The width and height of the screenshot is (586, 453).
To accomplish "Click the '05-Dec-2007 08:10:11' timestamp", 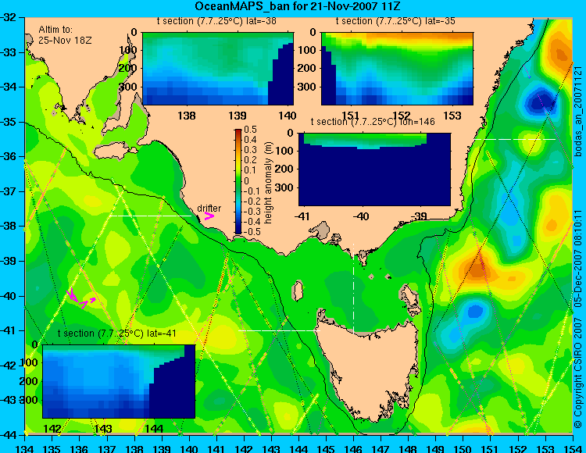I will (577, 259).
